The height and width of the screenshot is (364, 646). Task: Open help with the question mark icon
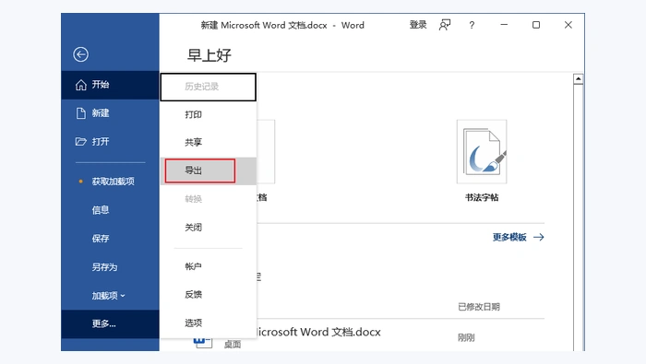(472, 25)
